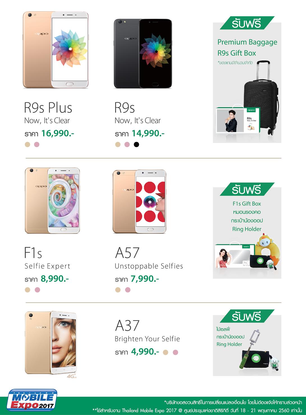Click the A57 price 7,990 text

(145, 279)
